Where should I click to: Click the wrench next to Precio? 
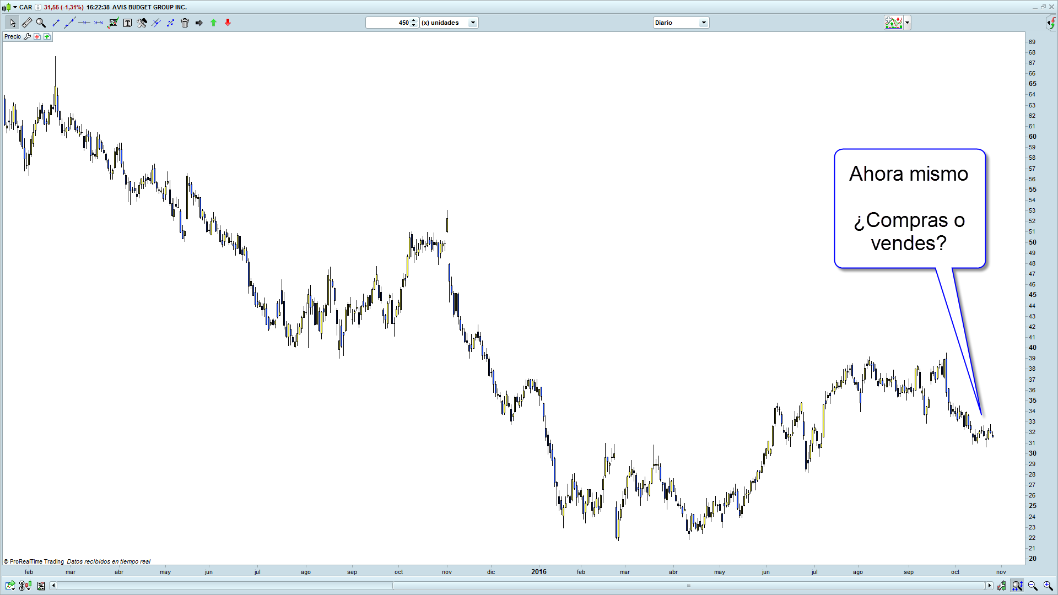coord(27,36)
